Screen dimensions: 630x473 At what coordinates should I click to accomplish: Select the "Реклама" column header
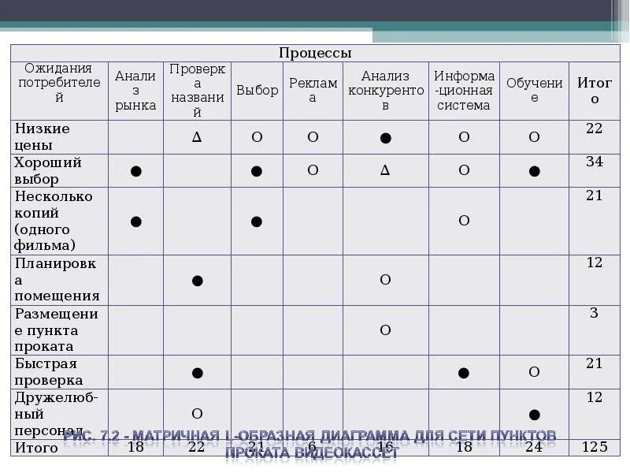click(313, 90)
